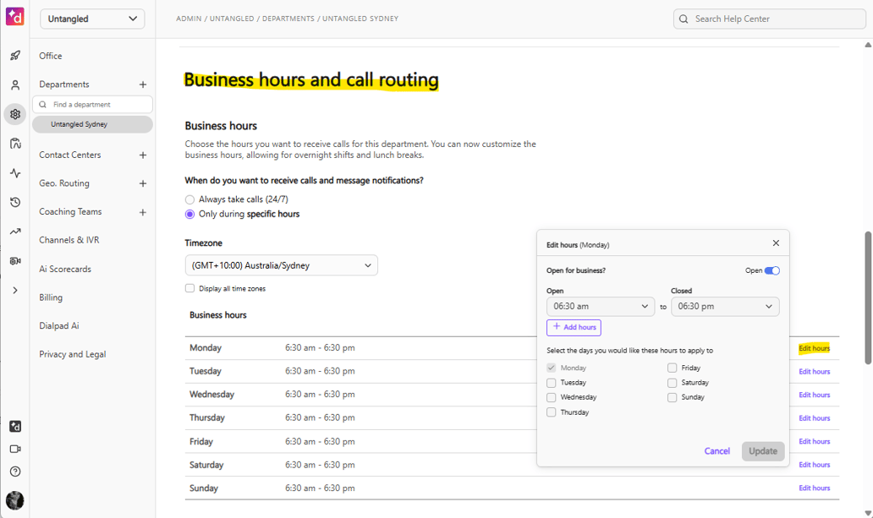Select the call history clock icon

point(14,202)
